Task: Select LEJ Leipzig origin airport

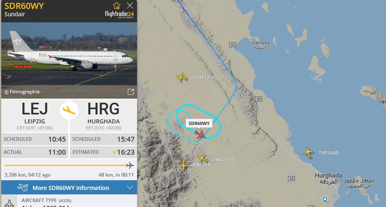Action: pos(35,115)
